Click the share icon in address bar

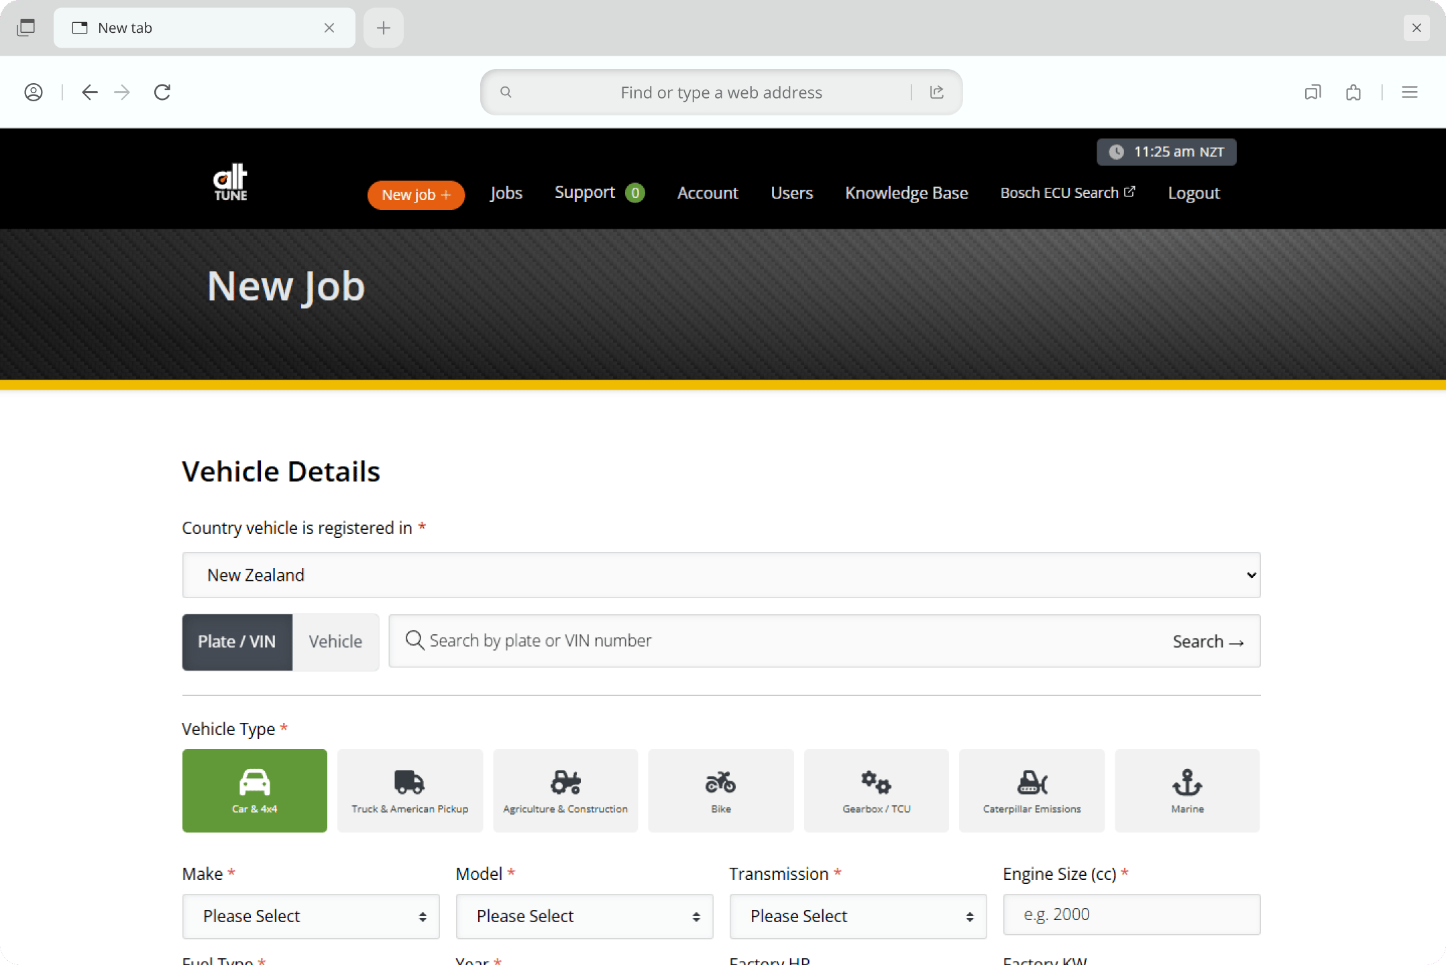click(x=937, y=93)
